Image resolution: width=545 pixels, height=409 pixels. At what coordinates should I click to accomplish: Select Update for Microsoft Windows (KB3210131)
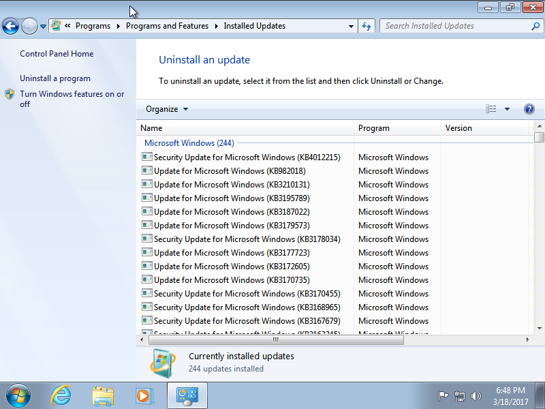334,184
